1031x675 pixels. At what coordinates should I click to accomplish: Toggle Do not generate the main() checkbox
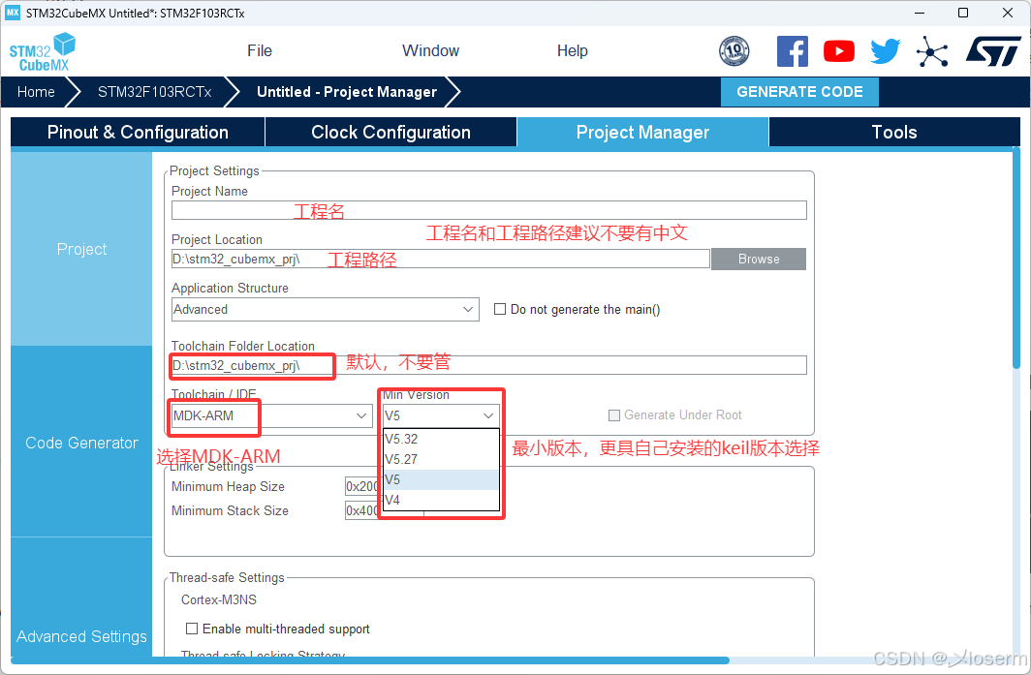click(500, 309)
